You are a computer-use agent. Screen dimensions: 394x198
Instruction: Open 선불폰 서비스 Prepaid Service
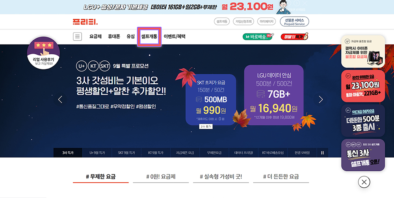point(294,22)
